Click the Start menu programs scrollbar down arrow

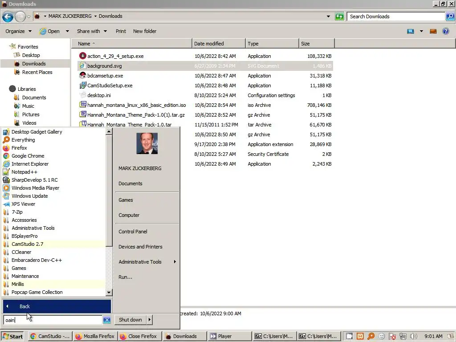[109, 293]
